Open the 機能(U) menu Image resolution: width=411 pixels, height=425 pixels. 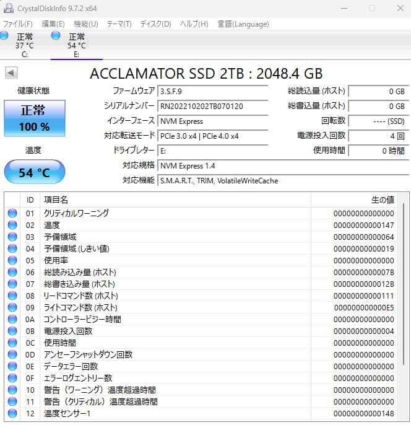click(86, 24)
